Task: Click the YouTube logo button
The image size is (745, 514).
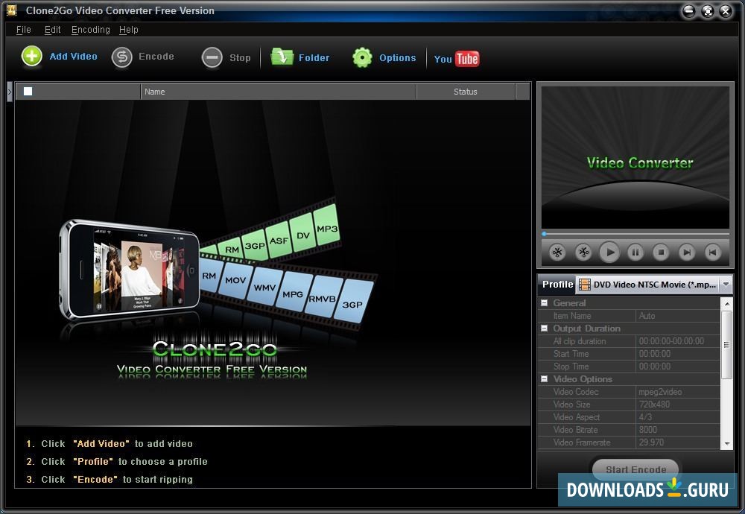Action: point(457,59)
